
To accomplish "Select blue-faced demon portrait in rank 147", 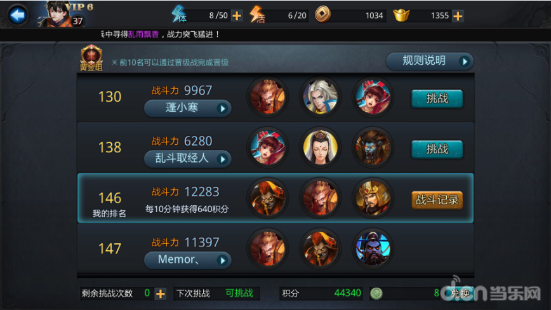I will pyautogui.click(x=373, y=248).
